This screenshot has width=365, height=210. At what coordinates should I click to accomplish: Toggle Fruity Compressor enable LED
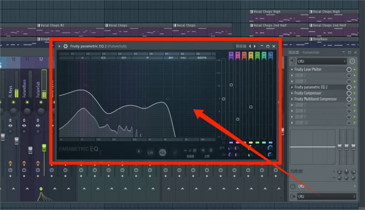click(355, 93)
